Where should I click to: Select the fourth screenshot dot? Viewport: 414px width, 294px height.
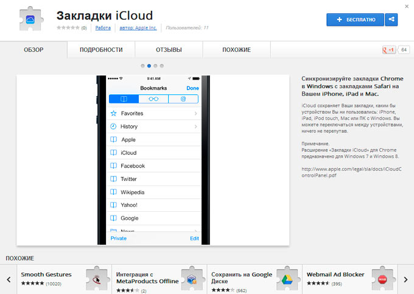click(x=161, y=66)
